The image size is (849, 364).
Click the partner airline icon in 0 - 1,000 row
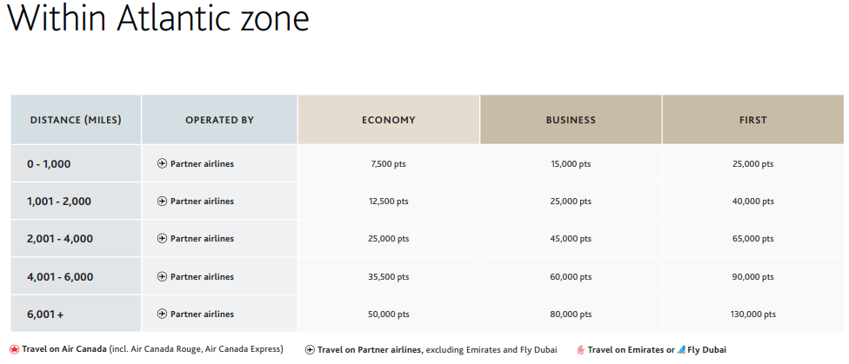click(x=162, y=163)
